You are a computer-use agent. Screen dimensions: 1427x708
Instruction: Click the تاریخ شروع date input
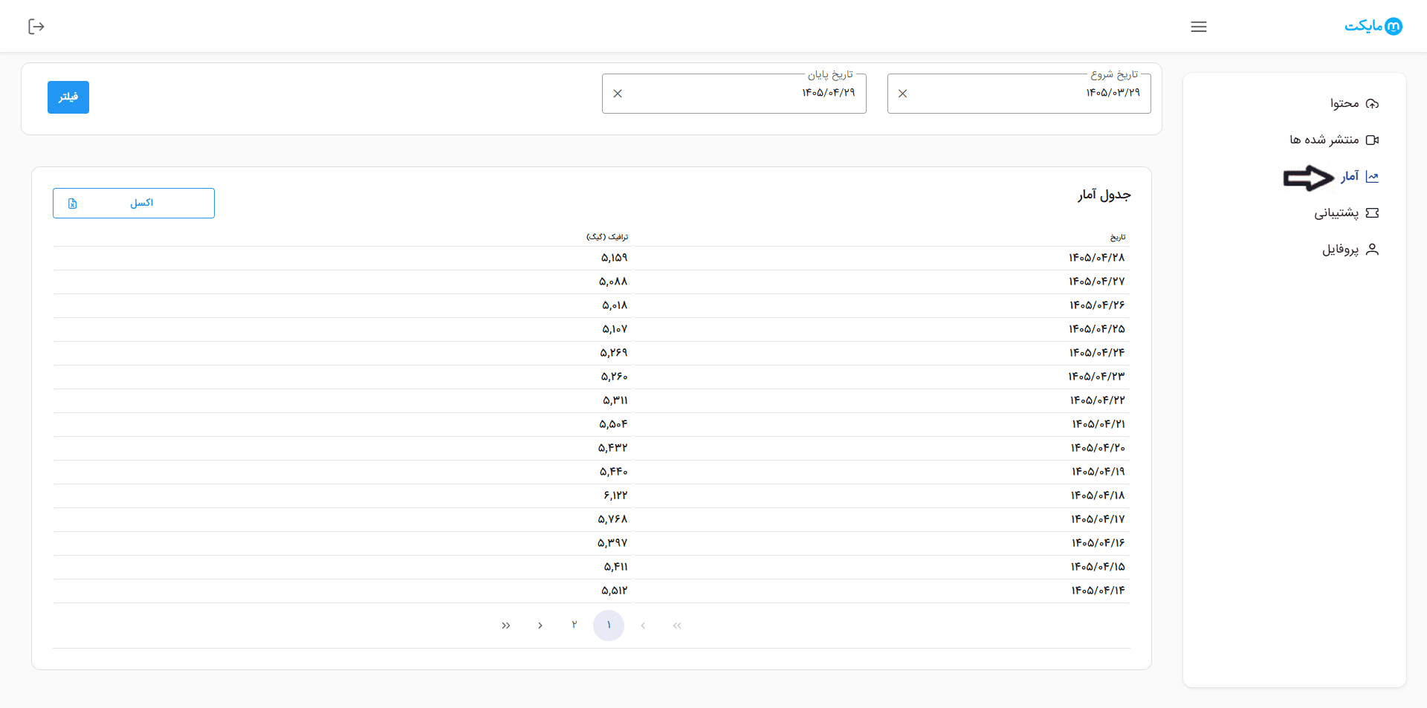1019,94
